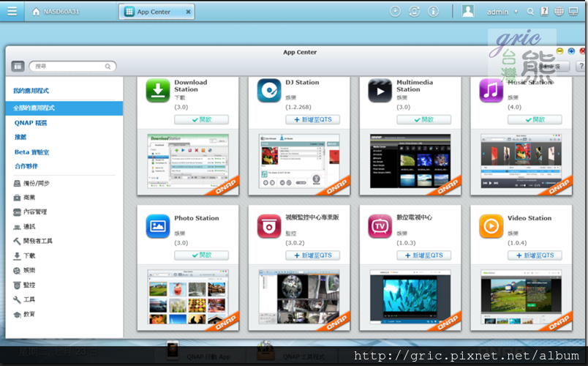Image resolution: width=588 pixels, height=366 pixels.
Task: View Music Station screenshot thumbnail
Action: coord(521,162)
